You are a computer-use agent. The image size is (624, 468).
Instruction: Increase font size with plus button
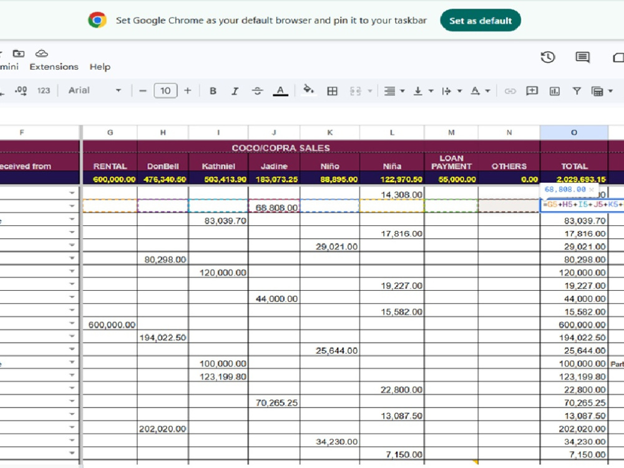[x=187, y=90]
